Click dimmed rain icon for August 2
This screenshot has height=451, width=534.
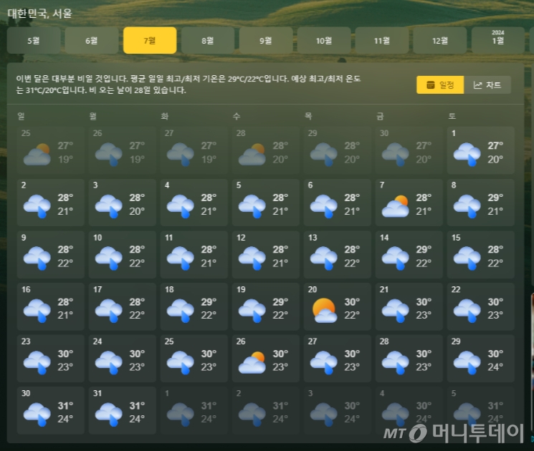pos(252,414)
